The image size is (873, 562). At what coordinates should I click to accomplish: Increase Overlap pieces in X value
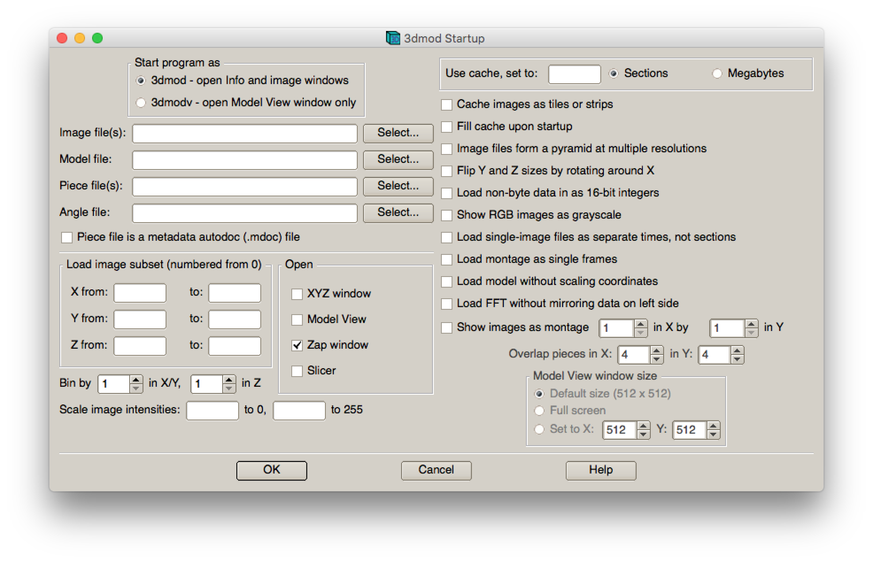[x=657, y=350]
